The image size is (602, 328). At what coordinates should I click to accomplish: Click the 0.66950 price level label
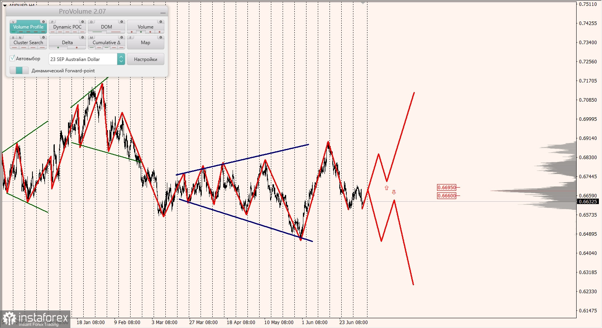point(446,187)
